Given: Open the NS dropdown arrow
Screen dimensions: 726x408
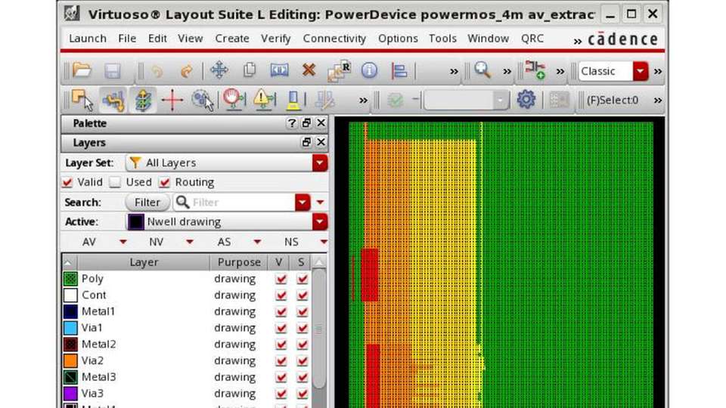Looking at the screenshot, I should click(x=324, y=242).
